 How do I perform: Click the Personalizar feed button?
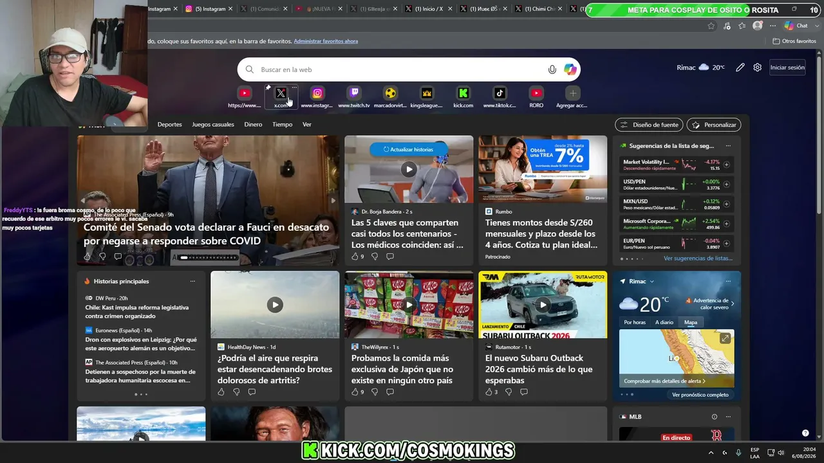[x=714, y=125]
